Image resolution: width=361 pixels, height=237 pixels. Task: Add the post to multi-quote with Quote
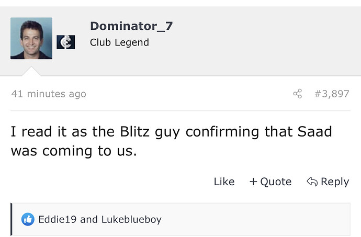[x=270, y=182]
